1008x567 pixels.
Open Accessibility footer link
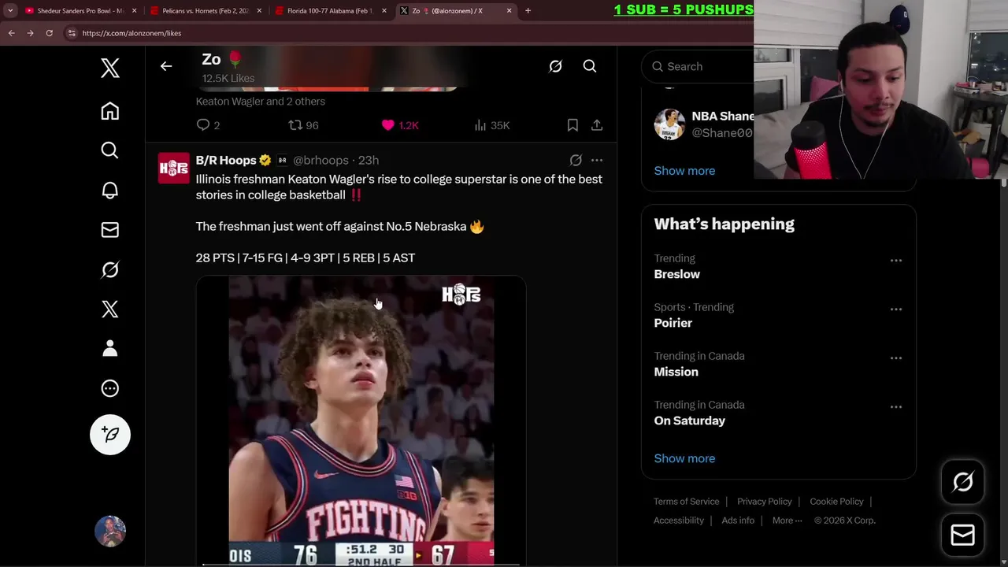click(x=678, y=521)
